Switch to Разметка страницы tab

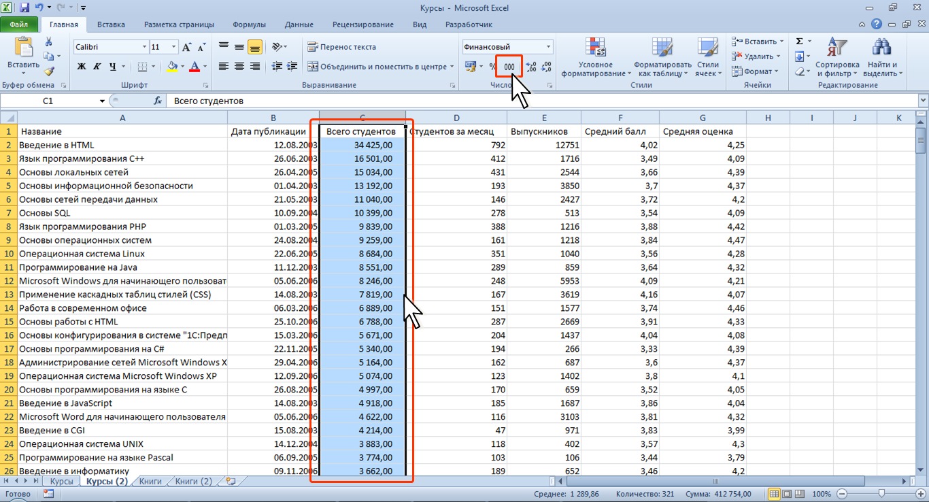coord(180,24)
